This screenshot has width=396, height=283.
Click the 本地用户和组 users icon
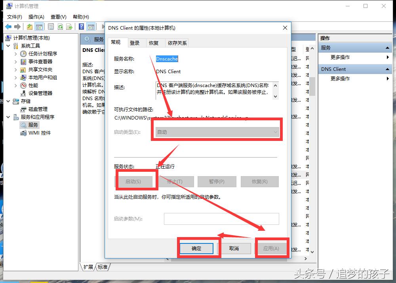(x=23, y=77)
